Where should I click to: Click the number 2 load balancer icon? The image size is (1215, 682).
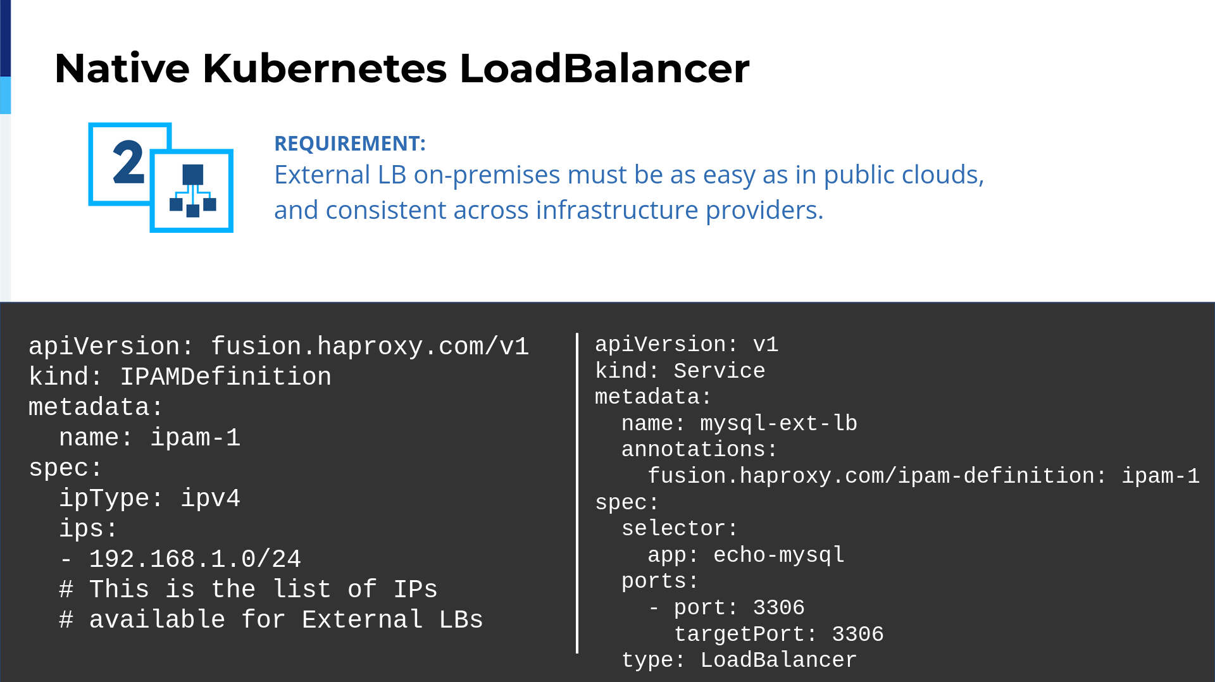[161, 177]
